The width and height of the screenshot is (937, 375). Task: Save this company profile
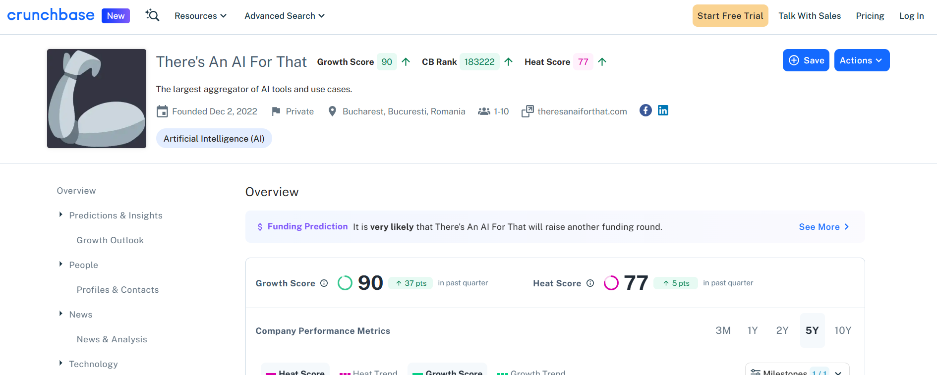[806, 60]
